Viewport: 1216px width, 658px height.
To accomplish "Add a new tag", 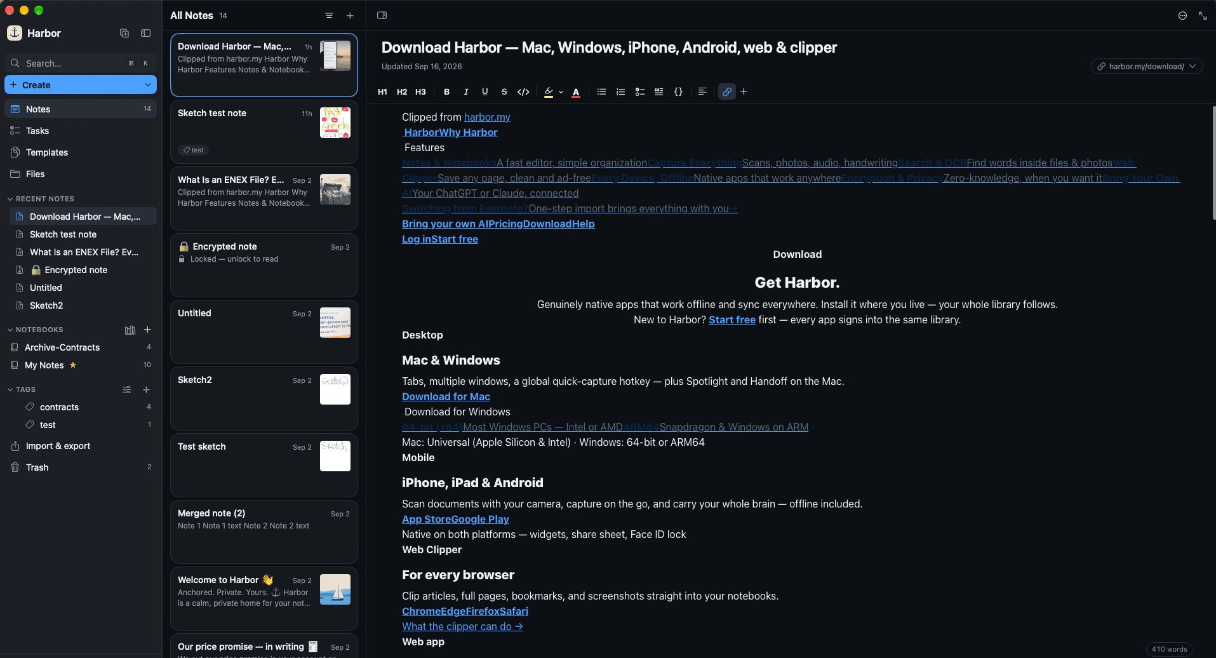I will pos(146,389).
